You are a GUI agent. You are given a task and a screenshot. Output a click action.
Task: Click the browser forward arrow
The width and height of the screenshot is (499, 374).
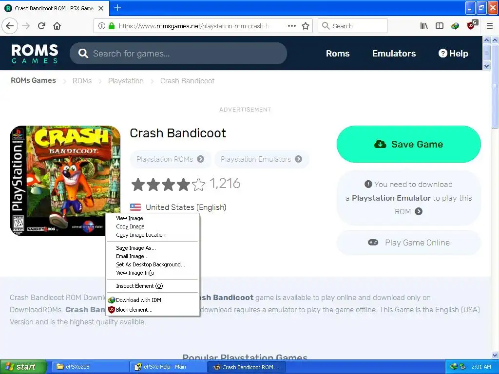click(x=26, y=26)
